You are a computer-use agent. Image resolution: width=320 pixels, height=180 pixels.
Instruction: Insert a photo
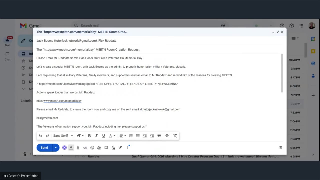[106, 148]
